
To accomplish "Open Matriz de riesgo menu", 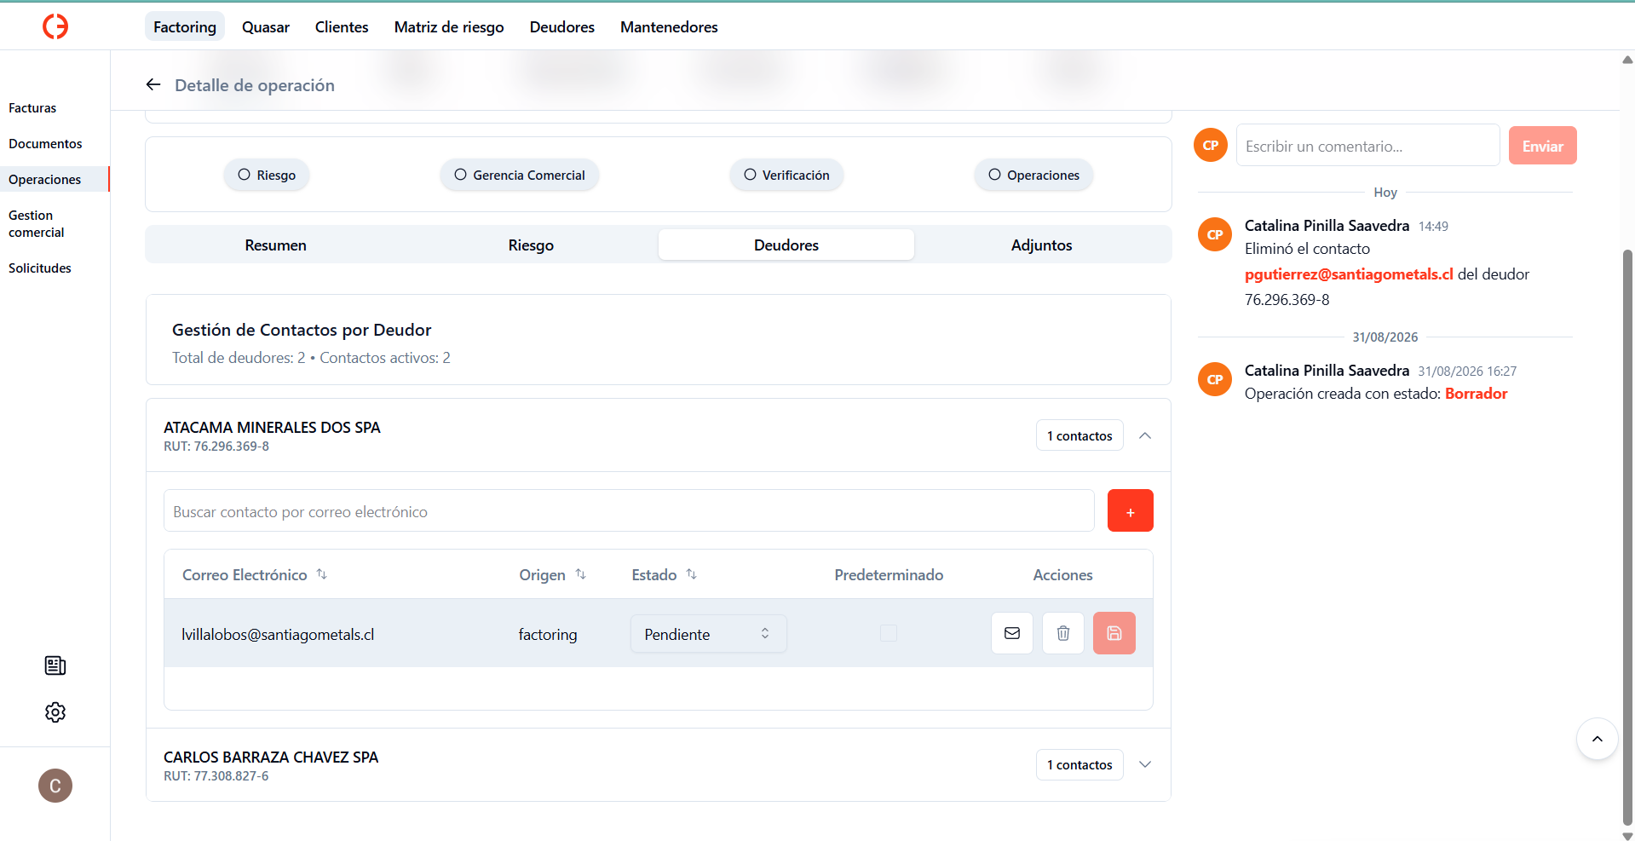I will (x=449, y=26).
